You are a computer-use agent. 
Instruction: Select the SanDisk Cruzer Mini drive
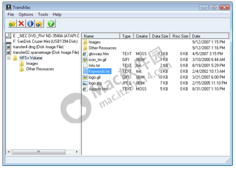click(45, 41)
